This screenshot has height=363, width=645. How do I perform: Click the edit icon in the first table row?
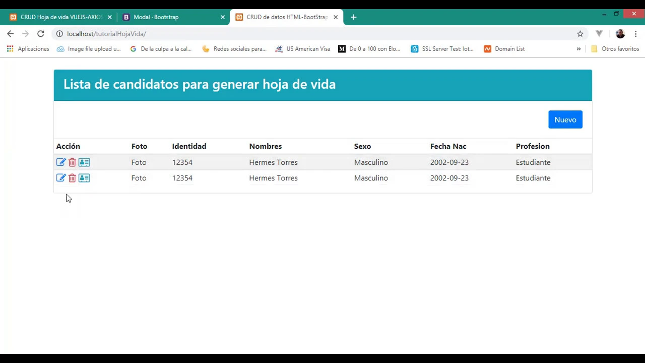pyautogui.click(x=61, y=162)
